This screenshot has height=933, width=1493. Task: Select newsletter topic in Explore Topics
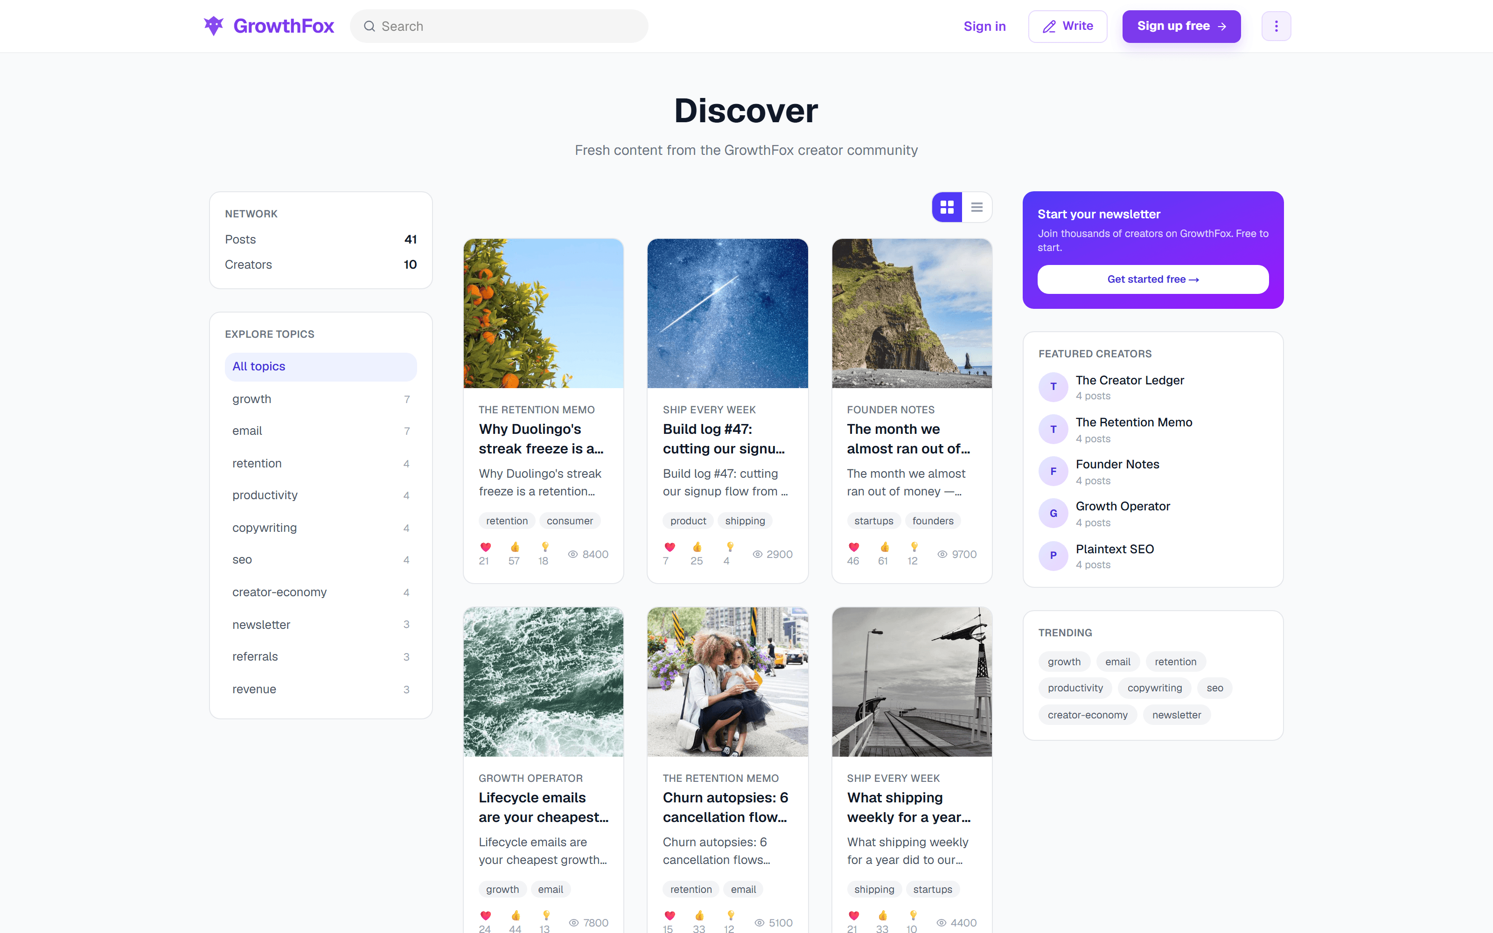coord(321,625)
